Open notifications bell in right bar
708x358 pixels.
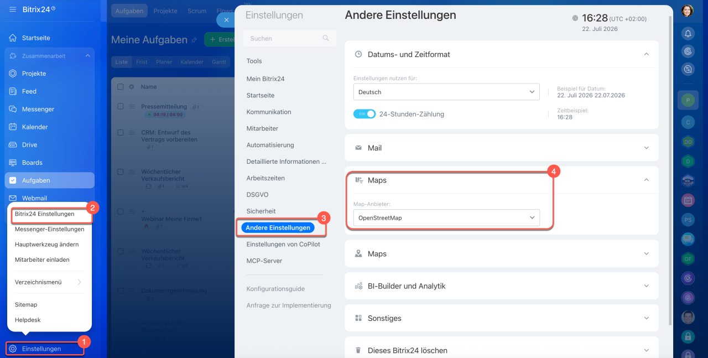click(688, 34)
